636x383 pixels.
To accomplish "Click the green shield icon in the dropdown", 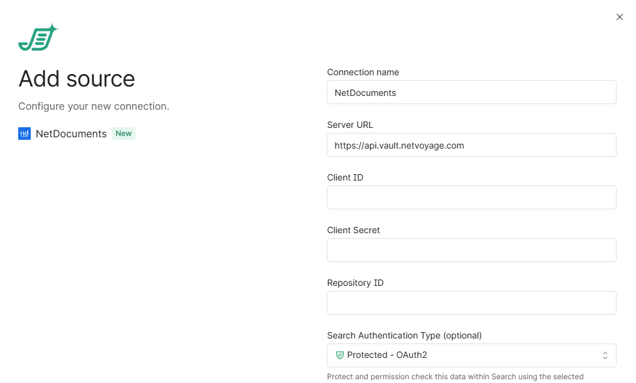I will pos(340,355).
